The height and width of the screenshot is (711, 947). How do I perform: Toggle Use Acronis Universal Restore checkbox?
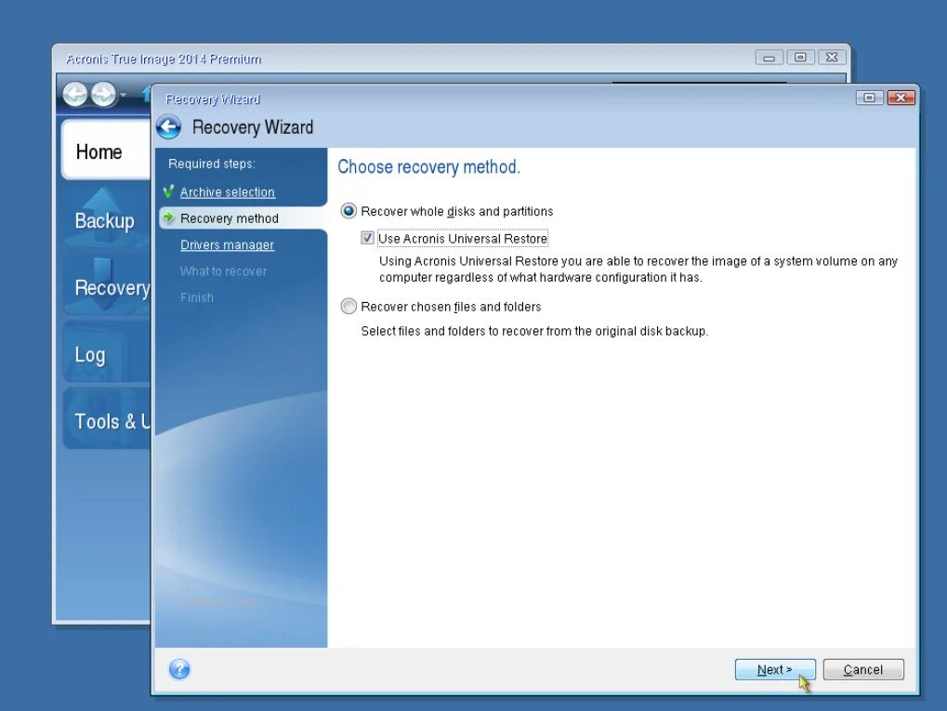367,238
